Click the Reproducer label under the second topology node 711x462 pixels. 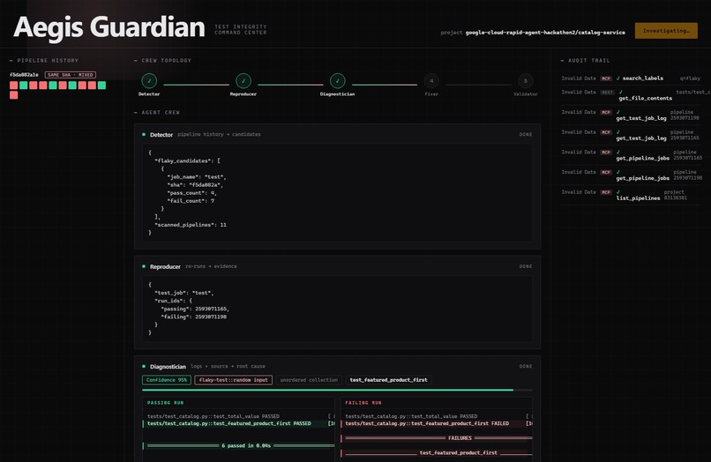[x=243, y=93]
